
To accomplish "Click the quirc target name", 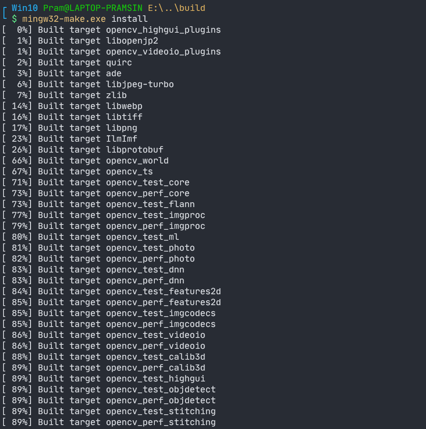I will [119, 63].
